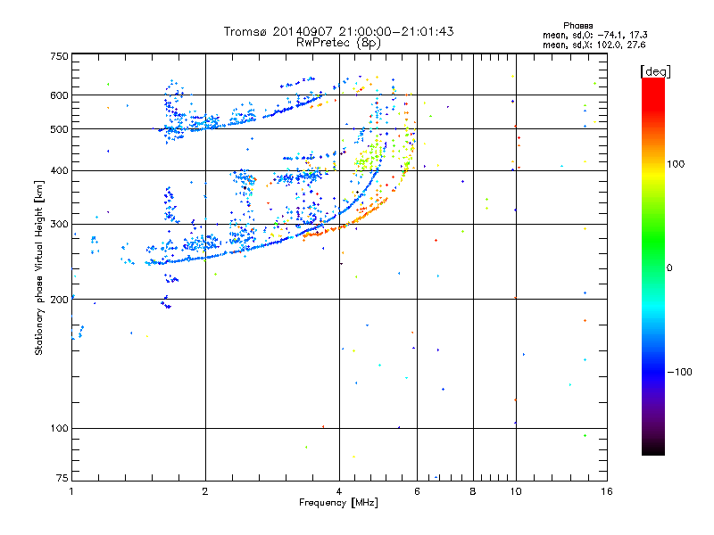
Task: Click the y-axis '300' label
Action: click(59, 224)
